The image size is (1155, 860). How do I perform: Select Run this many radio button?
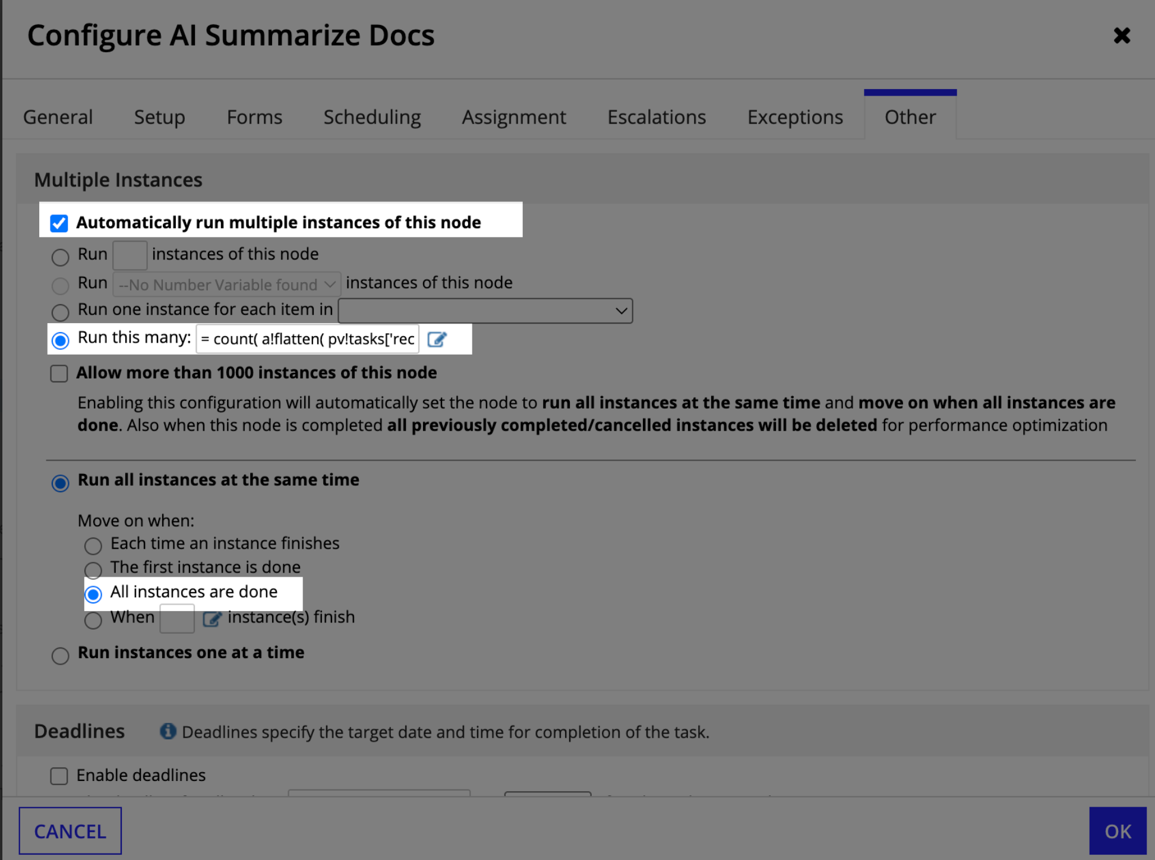tap(60, 340)
